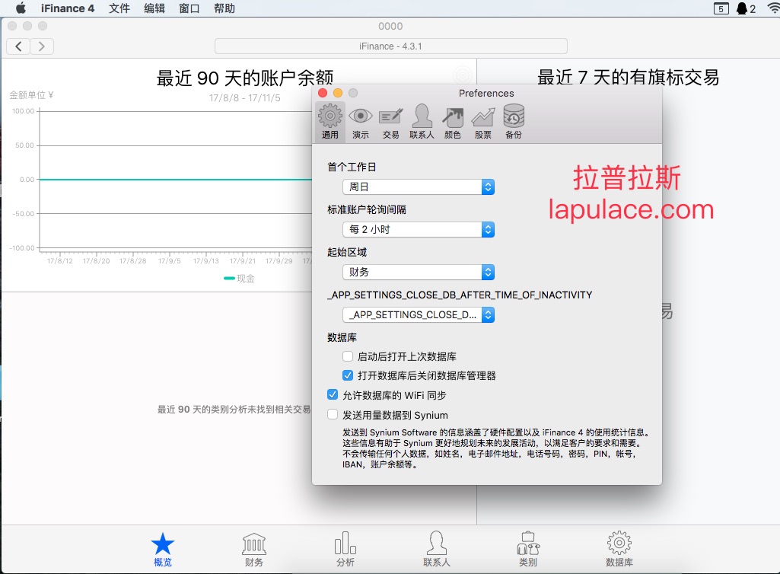Switch to 数据库 gear tab

click(x=619, y=550)
